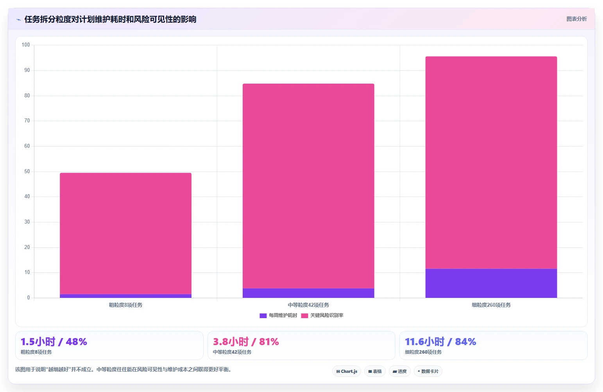Viewport: 603px width, 392px height.
Task: Select the 3.8小时 / 81% data card
Action: pos(301,345)
